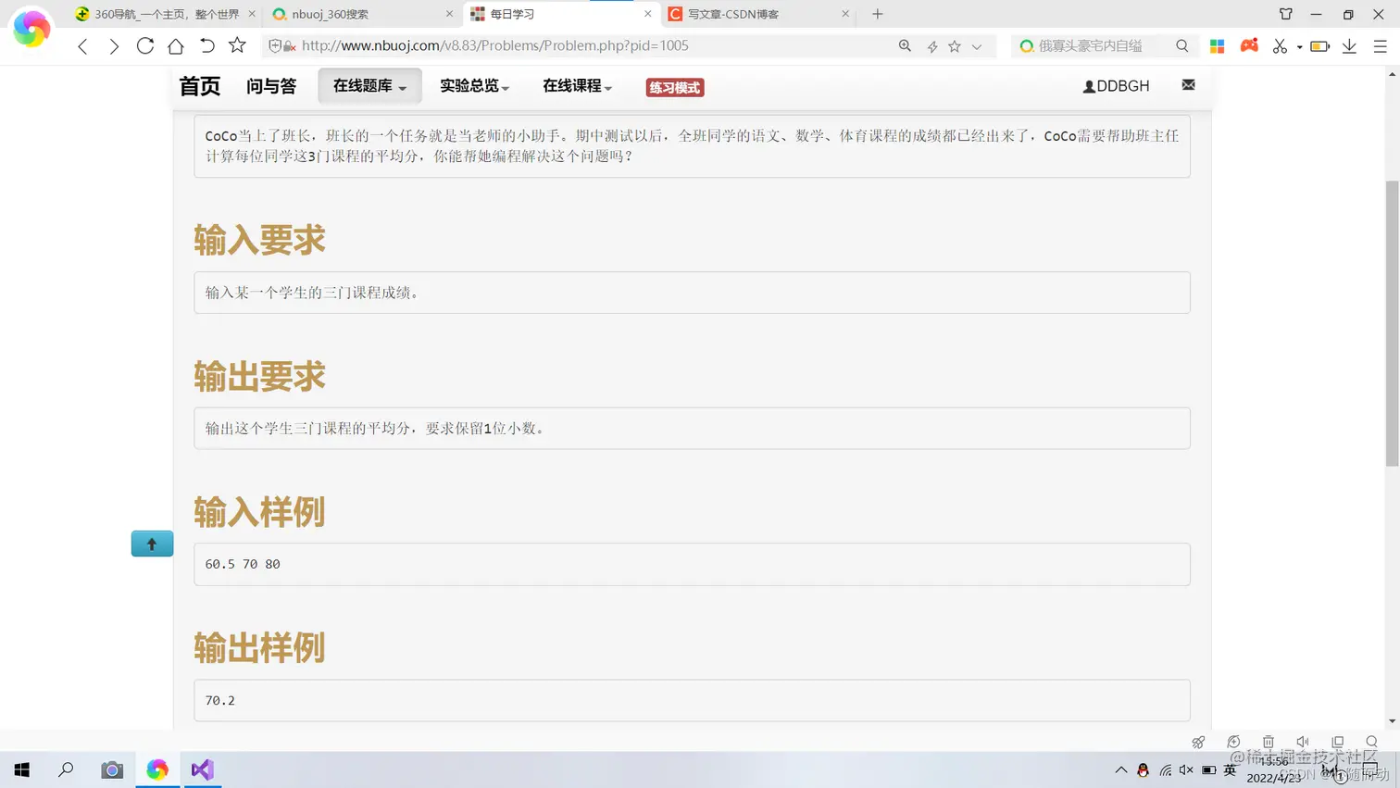Mute page sound from the browser status bar
The height and width of the screenshot is (788, 1400).
click(x=1303, y=742)
